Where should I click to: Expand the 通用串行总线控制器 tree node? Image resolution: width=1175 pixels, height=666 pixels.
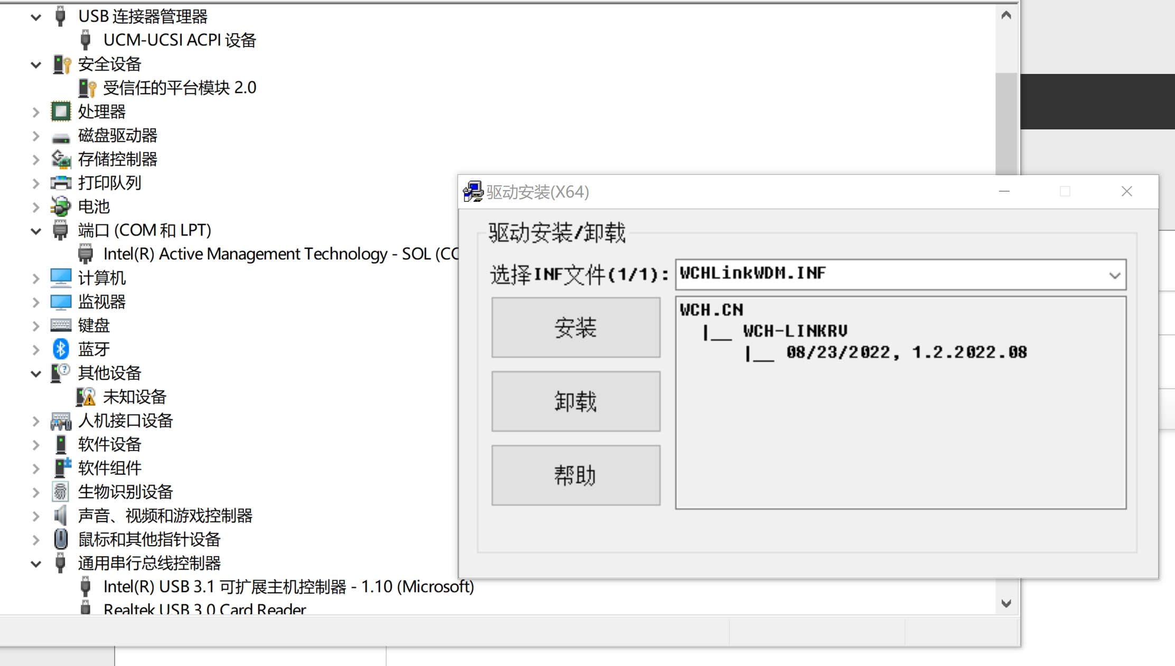click(x=35, y=563)
